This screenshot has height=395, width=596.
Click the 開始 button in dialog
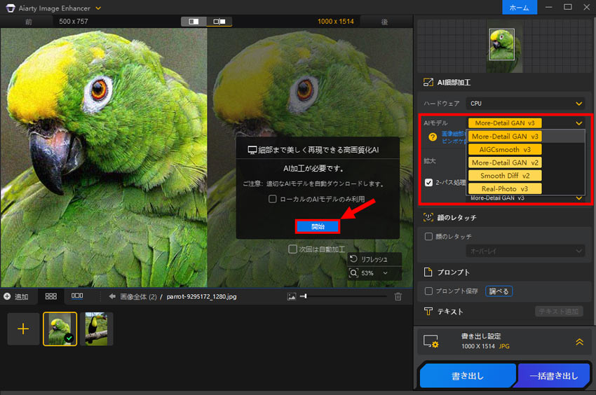click(x=318, y=227)
